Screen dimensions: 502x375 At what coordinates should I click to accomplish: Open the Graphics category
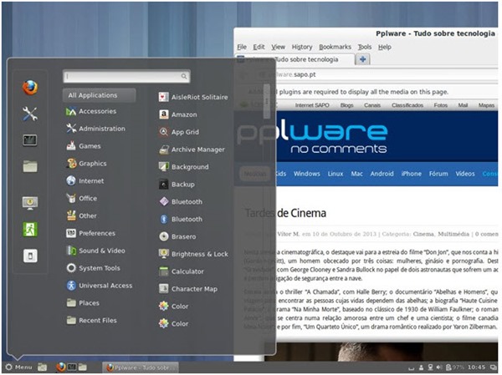[86, 164]
